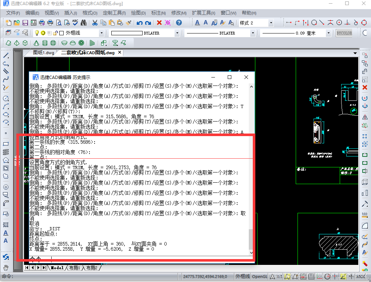The height and width of the screenshot is (282, 371).
Task: Open Find with the binoculars icon
Action: click(84, 23)
